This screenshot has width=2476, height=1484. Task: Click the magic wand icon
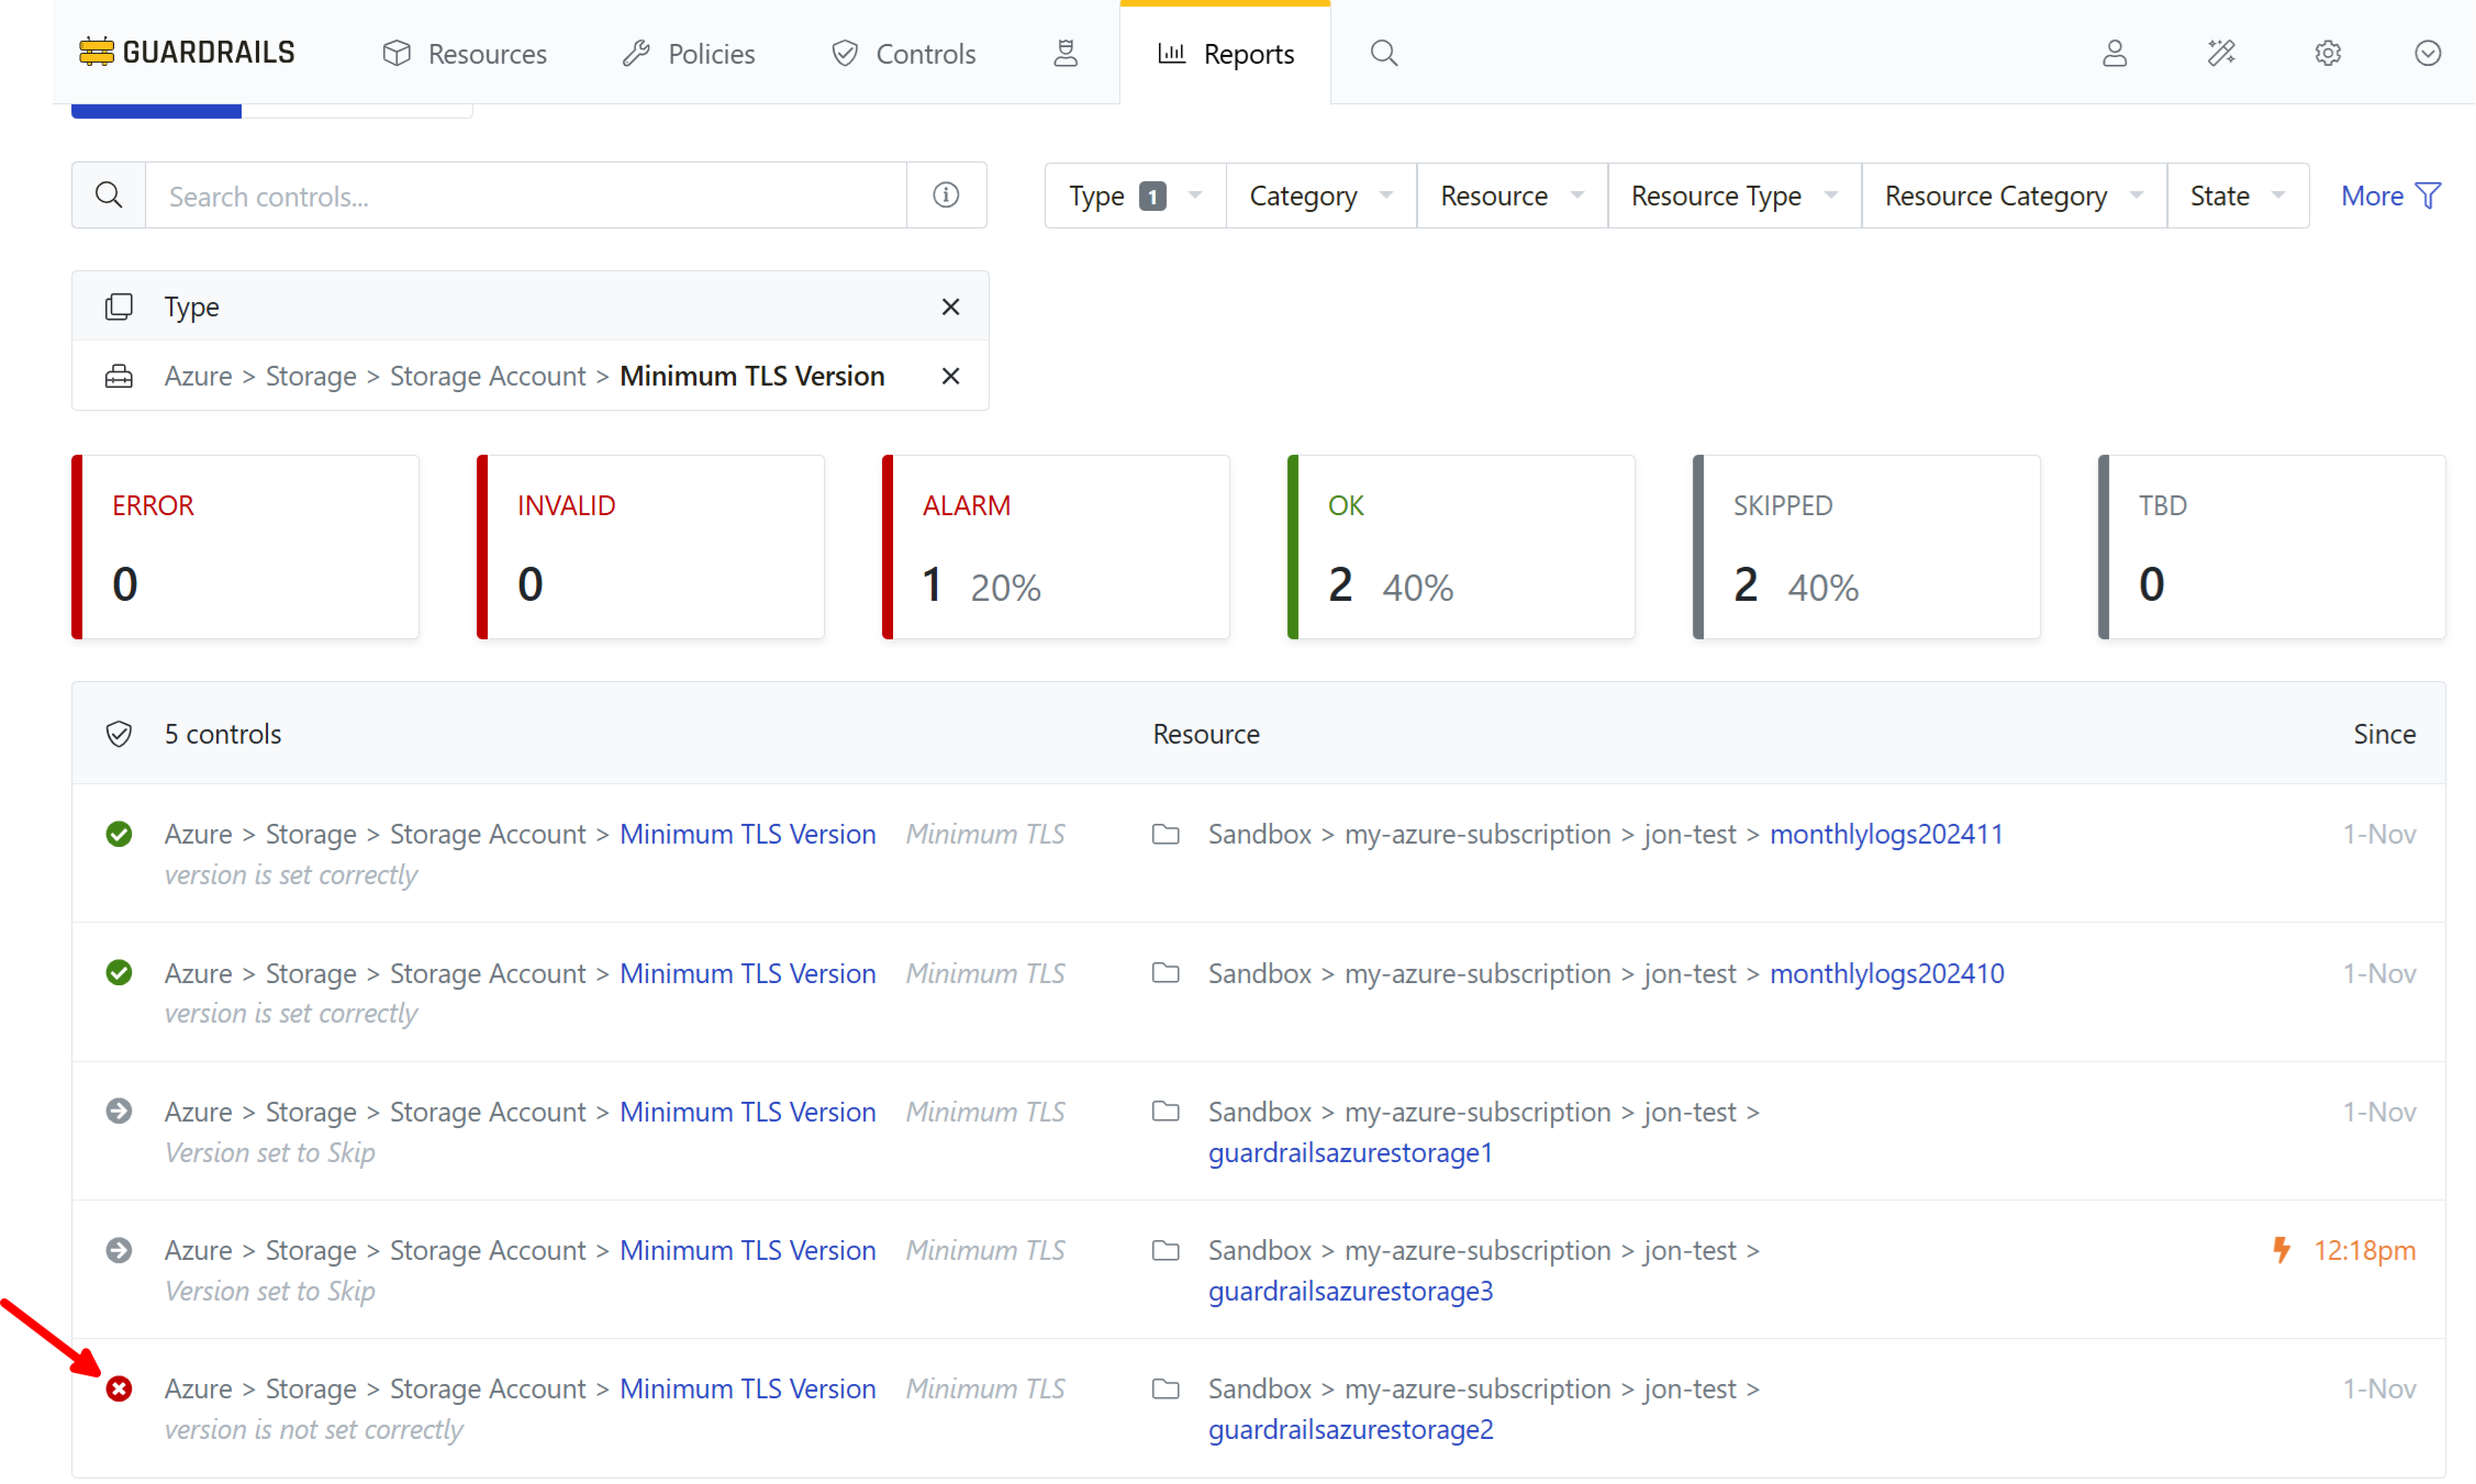click(x=2221, y=53)
